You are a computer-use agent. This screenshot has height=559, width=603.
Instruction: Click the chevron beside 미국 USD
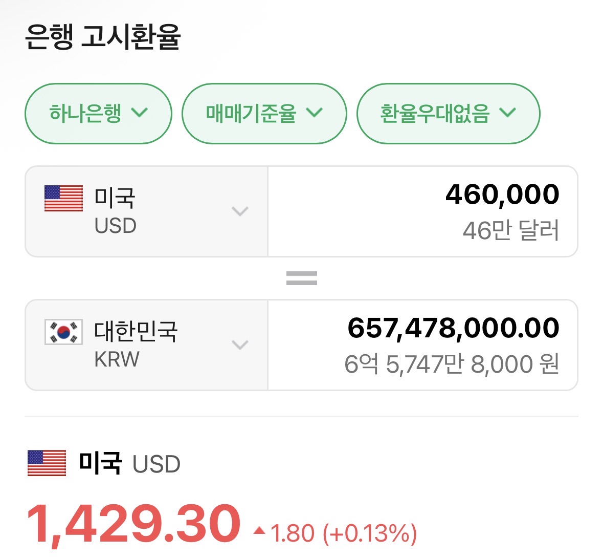coord(239,211)
